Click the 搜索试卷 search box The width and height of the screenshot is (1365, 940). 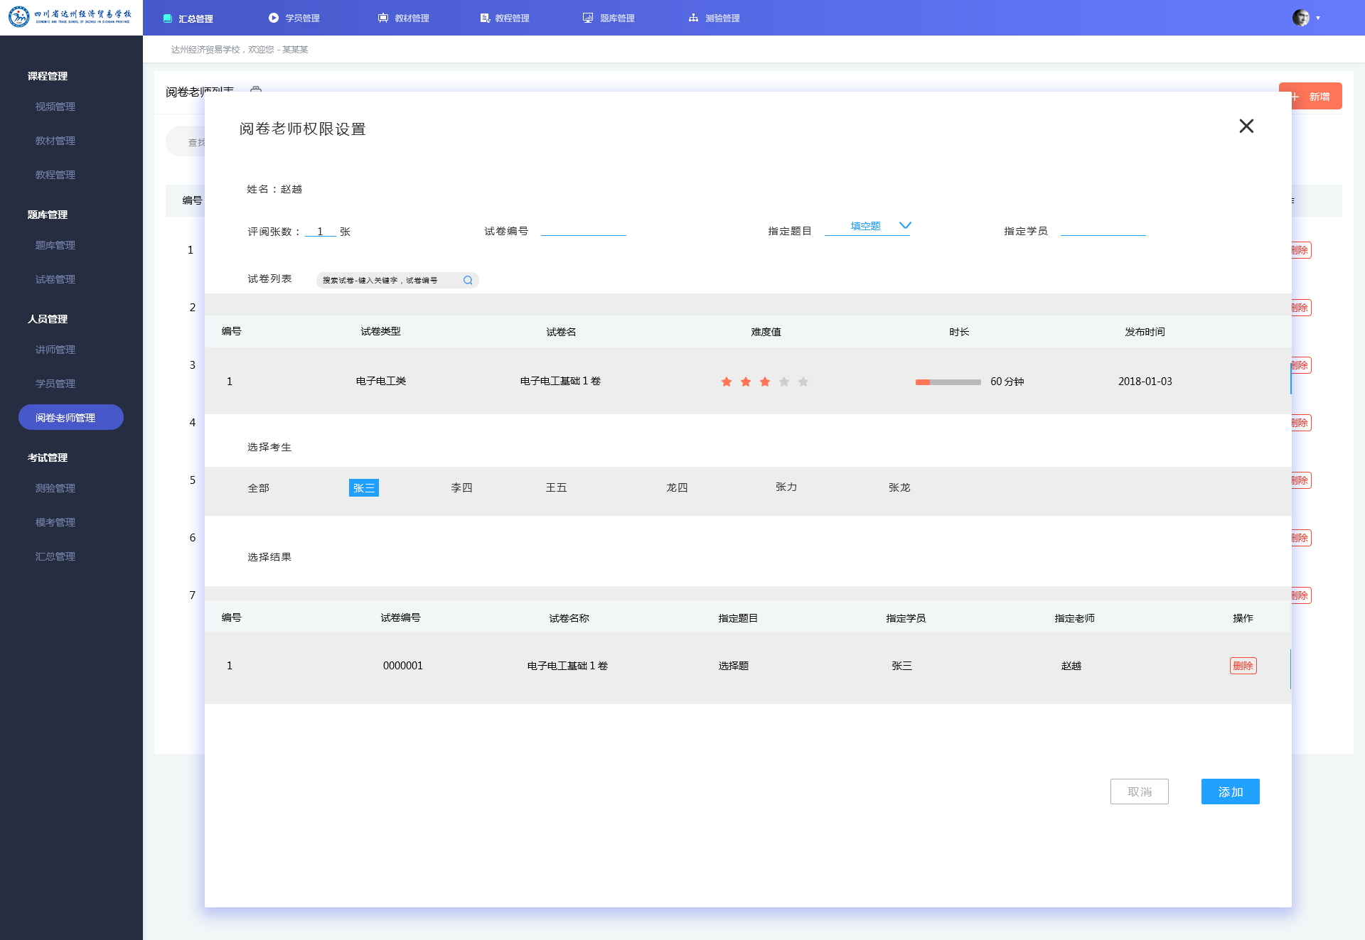pos(397,280)
